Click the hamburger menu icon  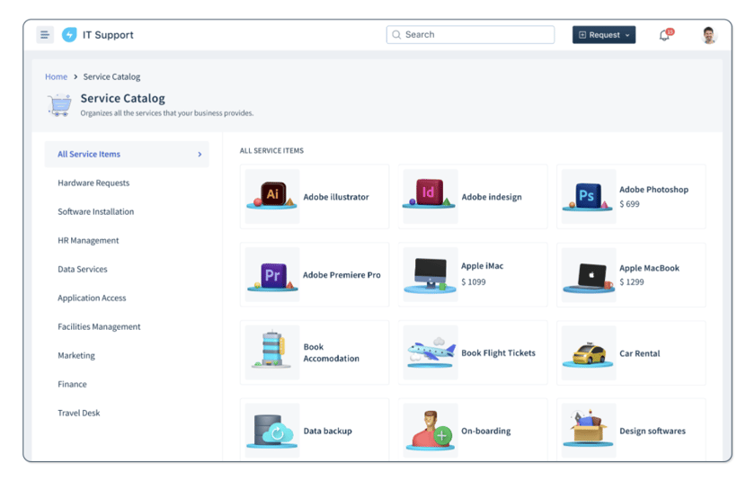pyautogui.click(x=44, y=35)
